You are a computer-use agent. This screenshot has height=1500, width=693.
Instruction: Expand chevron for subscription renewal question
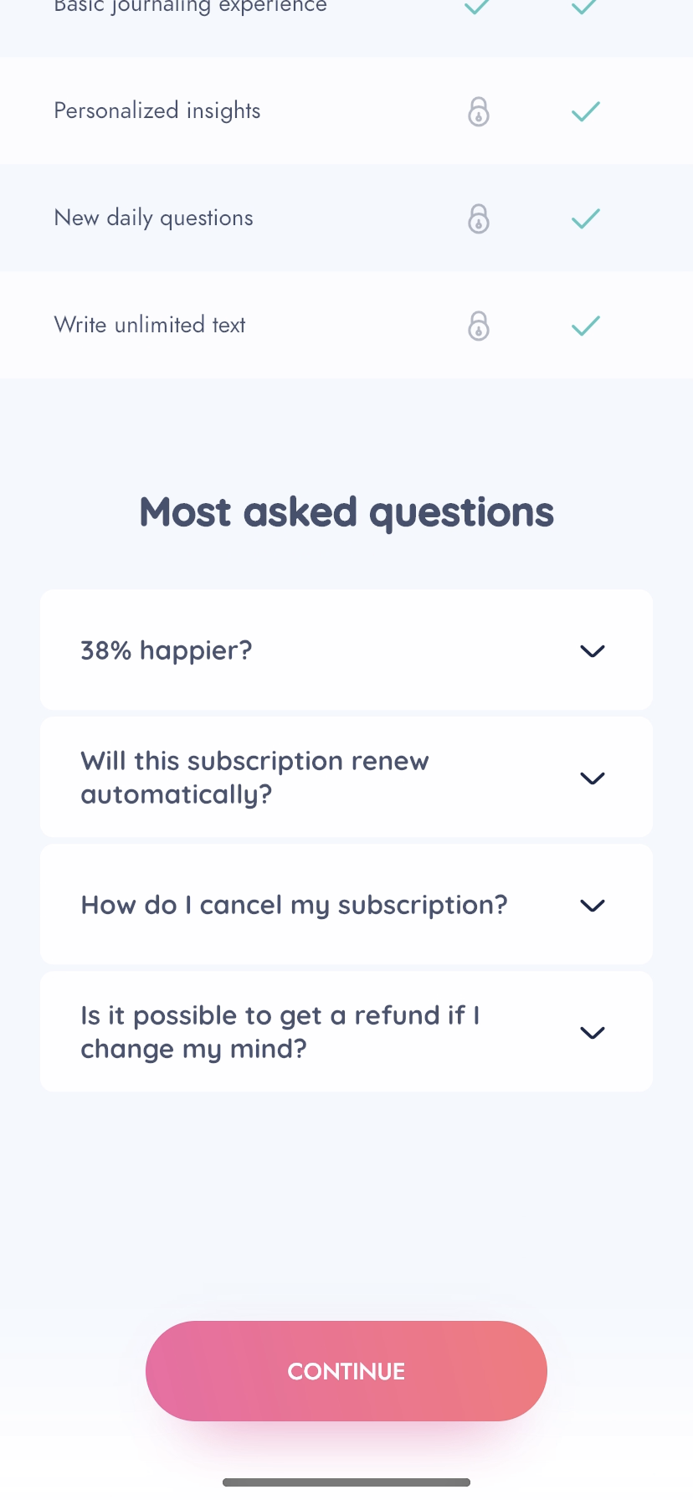coord(593,778)
